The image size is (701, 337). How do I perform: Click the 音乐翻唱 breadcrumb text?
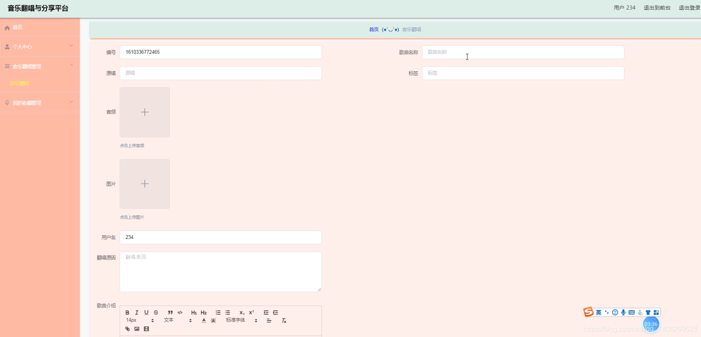coord(411,29)
